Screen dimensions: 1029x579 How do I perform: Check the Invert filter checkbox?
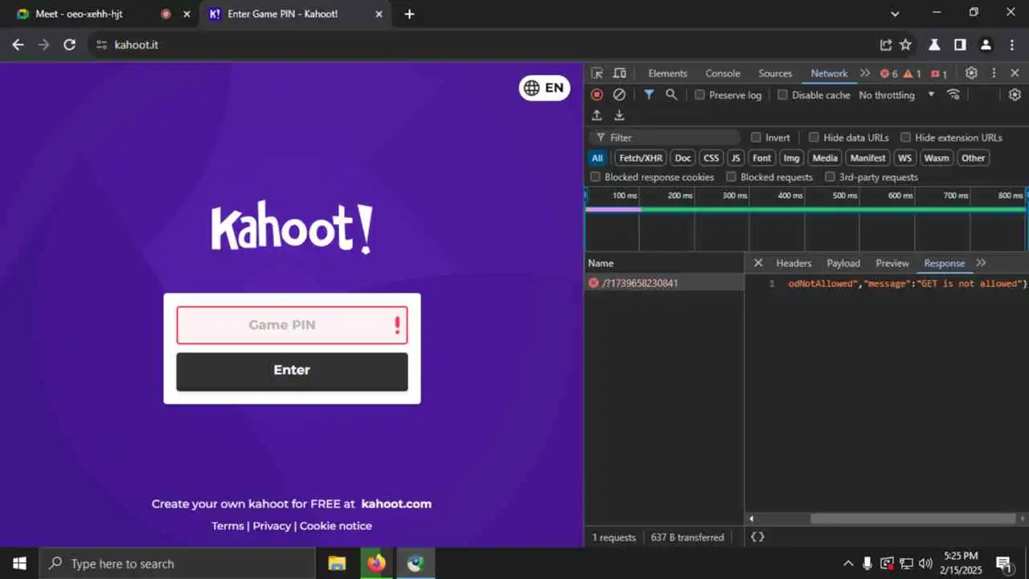(756, 138)
